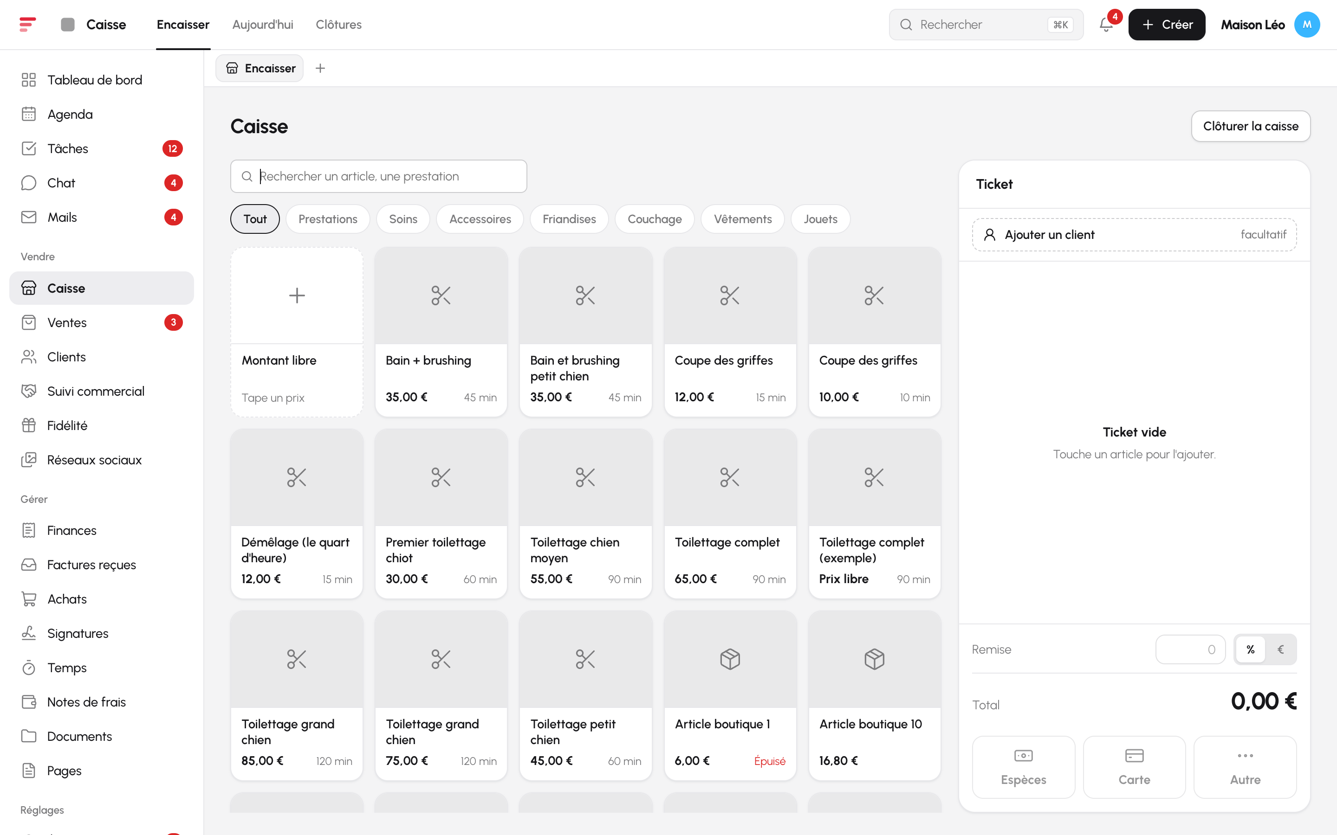Click the Maison Léo avatar
1337x835 pixels.
coord(1307,24)
